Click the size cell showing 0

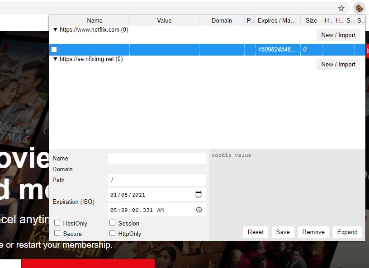tap(311, 49)
